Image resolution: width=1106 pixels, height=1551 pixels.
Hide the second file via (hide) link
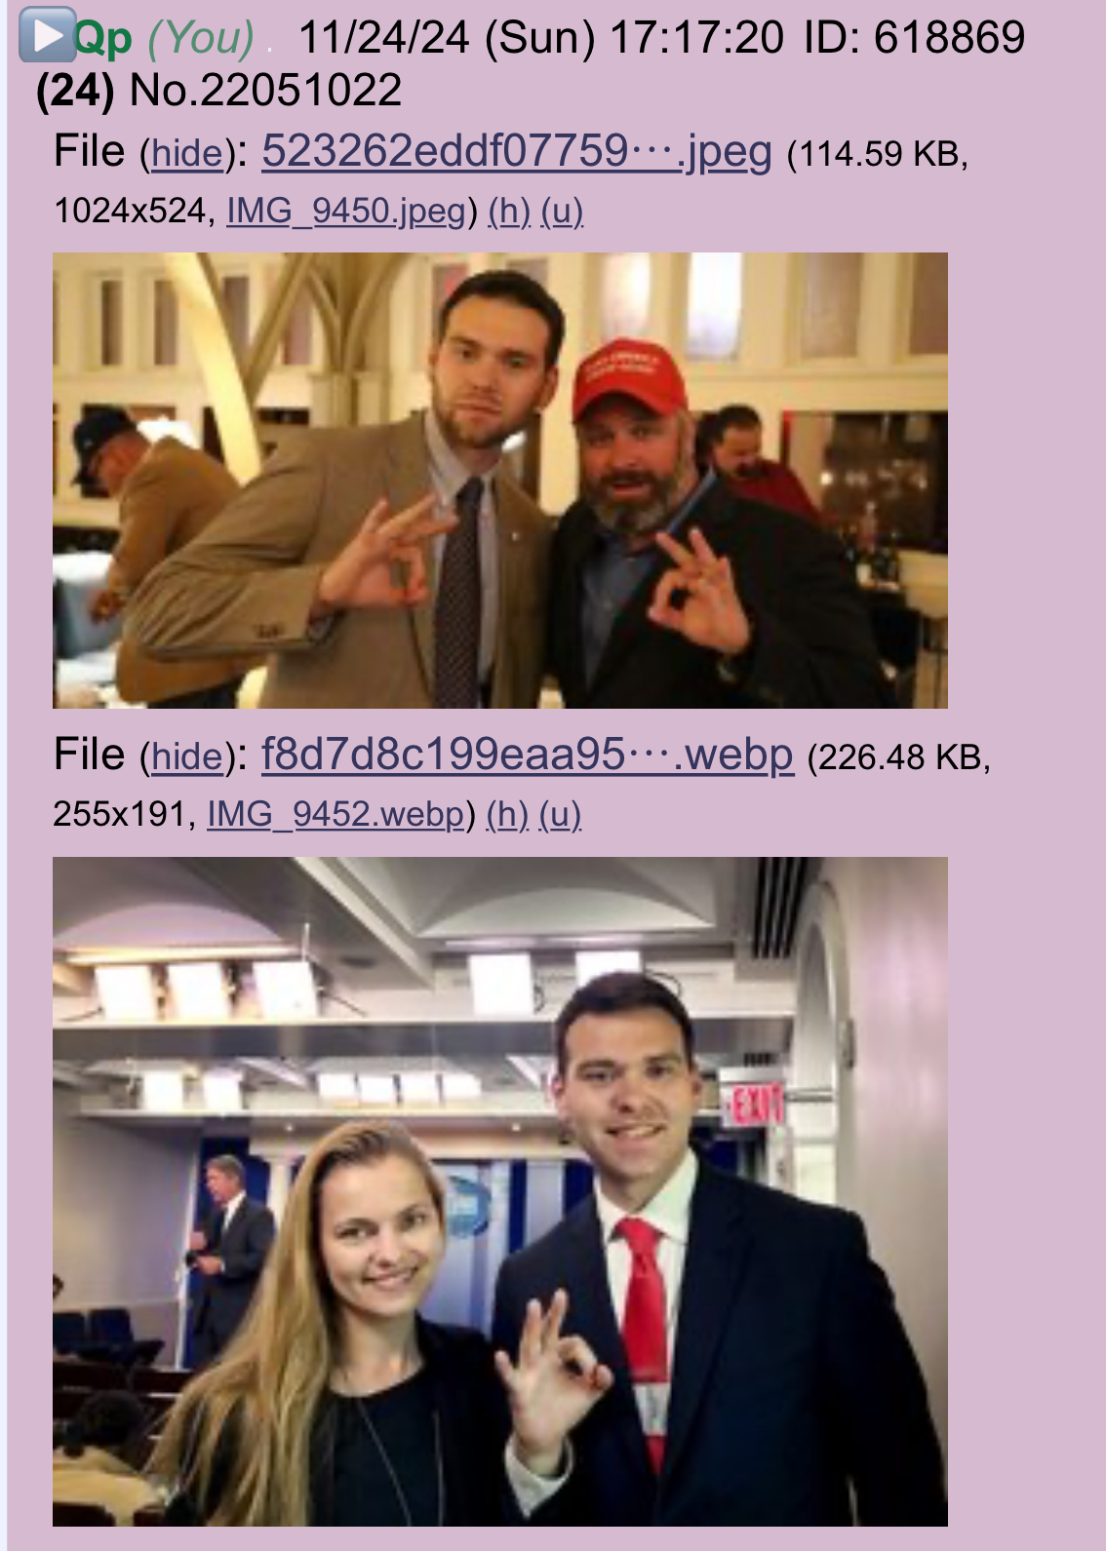188,756
